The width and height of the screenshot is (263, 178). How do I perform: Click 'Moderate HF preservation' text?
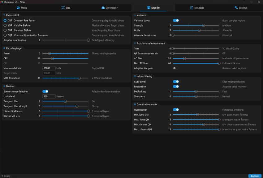pos(235,58)
